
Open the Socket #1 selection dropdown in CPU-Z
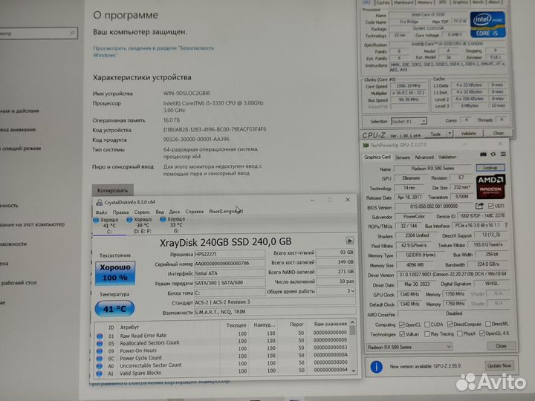coord(409,121)
